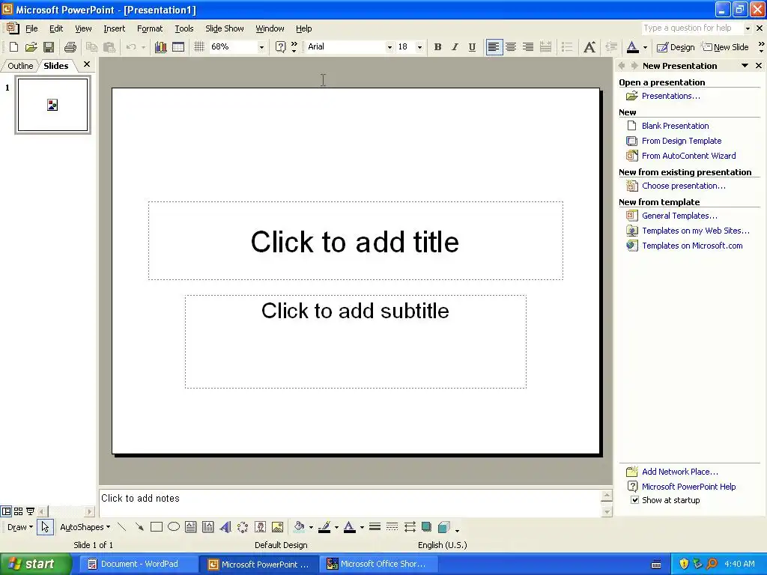The image size is (767, 575).
Task: Open the Draw menu dropdown
Action: coord(20,527)
